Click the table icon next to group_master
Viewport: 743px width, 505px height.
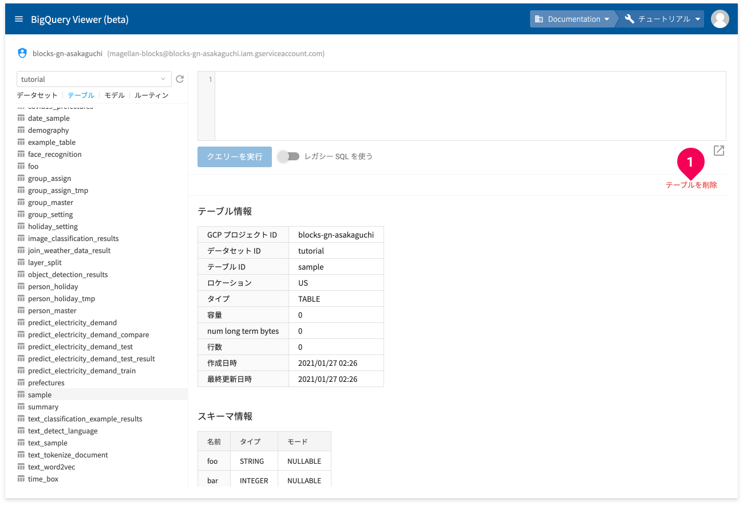coord(21,202)
